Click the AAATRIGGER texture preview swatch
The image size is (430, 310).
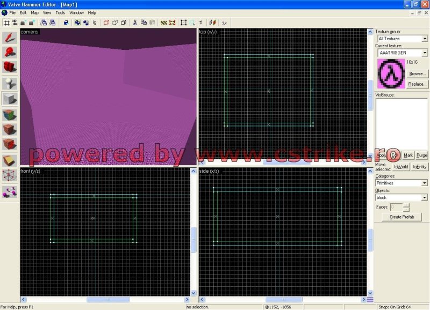point(390,73)
